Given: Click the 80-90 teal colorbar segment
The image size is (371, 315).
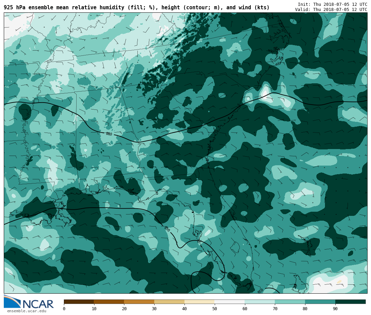Looking at the screenshot, I should pyautogui.click(x=320, y=302).
